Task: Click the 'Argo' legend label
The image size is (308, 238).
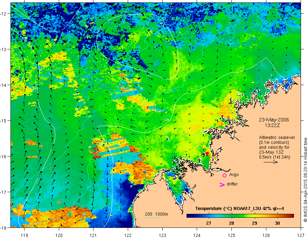Action: pyautogui.click(x=234, y=175)
